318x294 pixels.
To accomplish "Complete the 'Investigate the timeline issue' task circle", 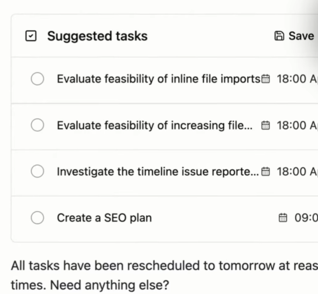I will coord(37,172).
